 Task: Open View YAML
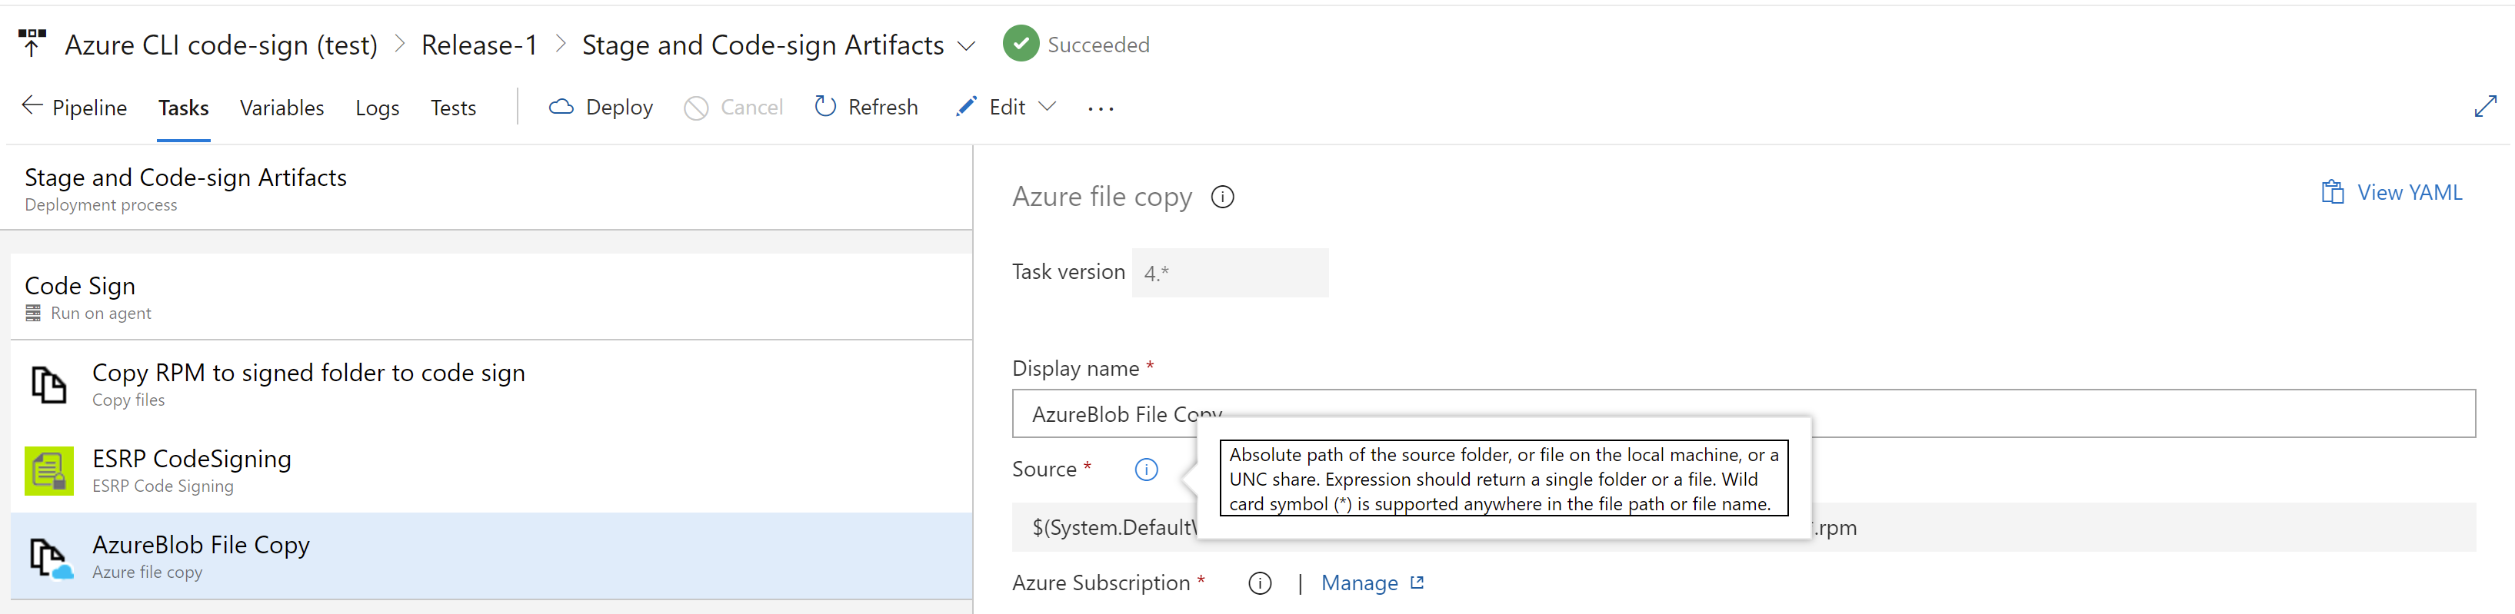(x=2391, y=192)
